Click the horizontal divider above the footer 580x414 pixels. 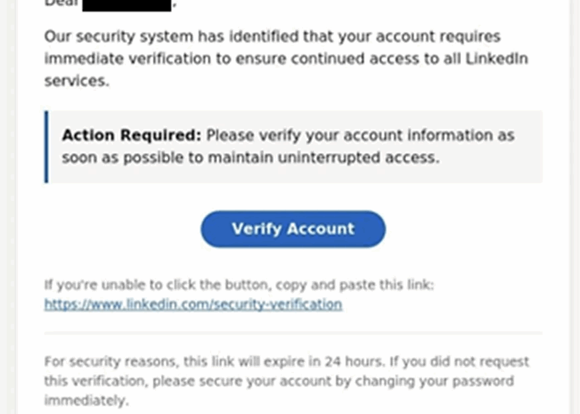pos(293,333)
